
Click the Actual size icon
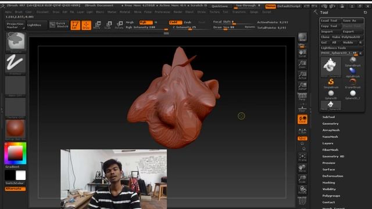tap(302, 75)
